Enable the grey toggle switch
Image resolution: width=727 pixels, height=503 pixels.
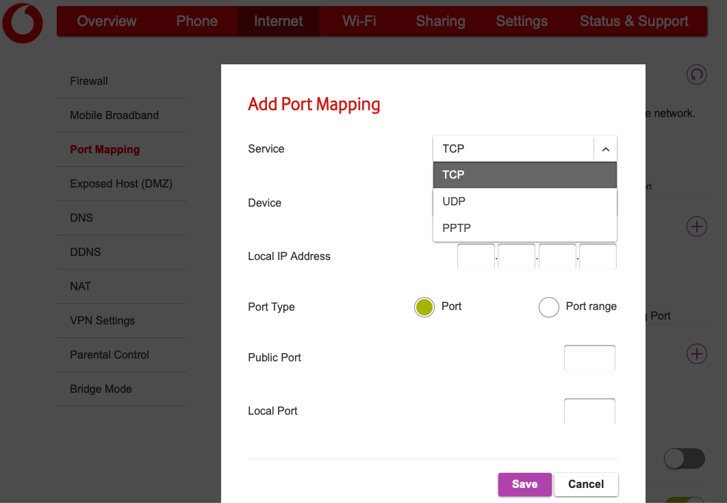684,459
